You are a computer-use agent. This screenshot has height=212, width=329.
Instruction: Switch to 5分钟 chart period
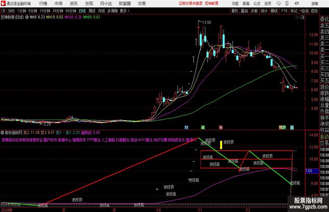click(32, 11)
